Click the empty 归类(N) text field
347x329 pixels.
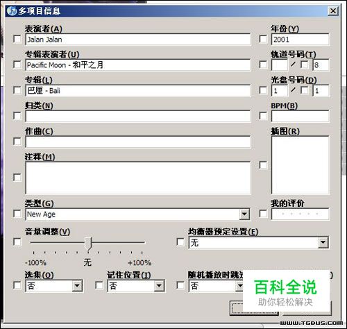138,116
